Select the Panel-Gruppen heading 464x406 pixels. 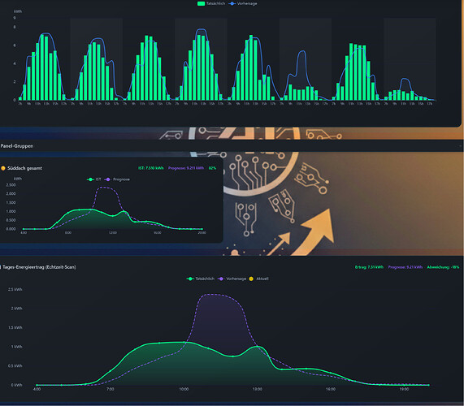17,146
